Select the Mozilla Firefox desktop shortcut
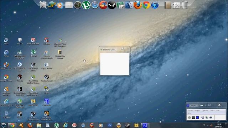This screenshot has height=128, width=228. coord(6,65)
